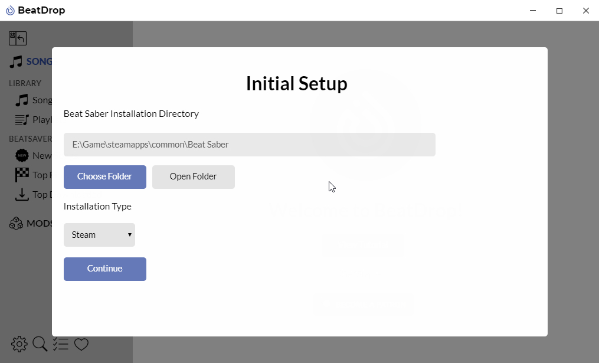Click the BeatDrop logo in title bar
Screen dimensions: 599x363
10,10
